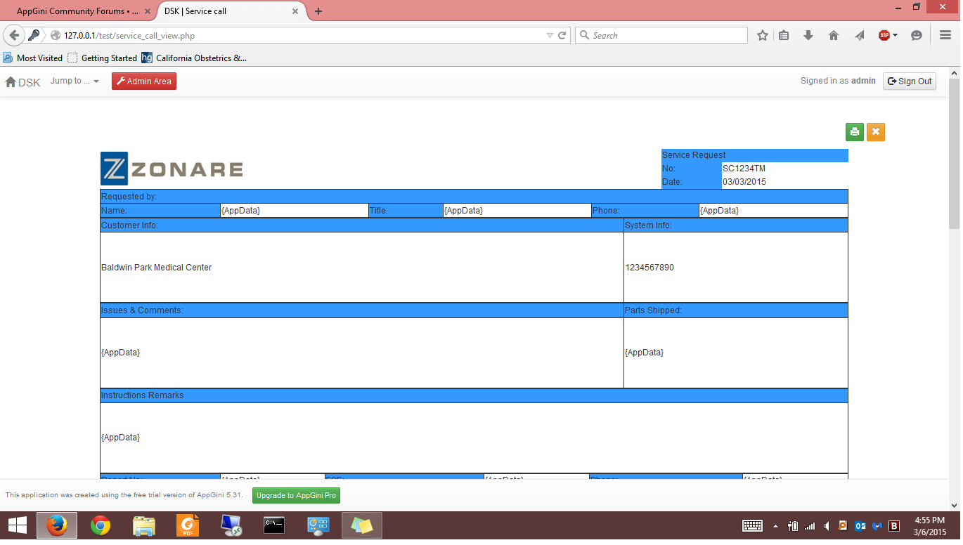Open the Firefox hamburger menu

pos(945,35)
